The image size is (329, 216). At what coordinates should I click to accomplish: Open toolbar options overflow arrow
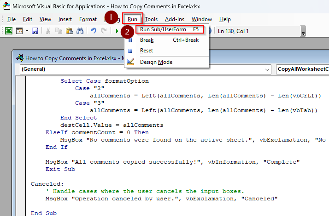pyautogui.click(x=303, y=33)
